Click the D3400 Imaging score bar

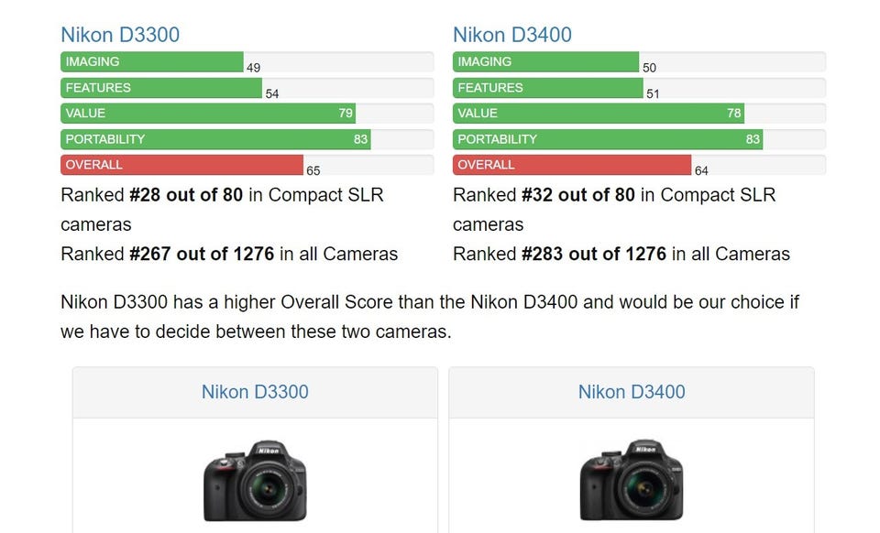tap(546, 61)
